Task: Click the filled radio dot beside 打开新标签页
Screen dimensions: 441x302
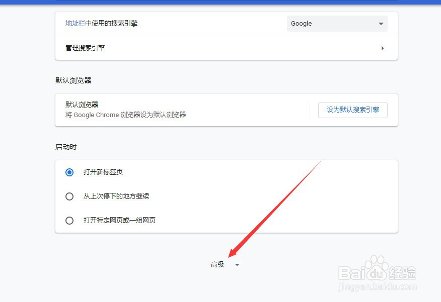Action: [x=69, y=172]
